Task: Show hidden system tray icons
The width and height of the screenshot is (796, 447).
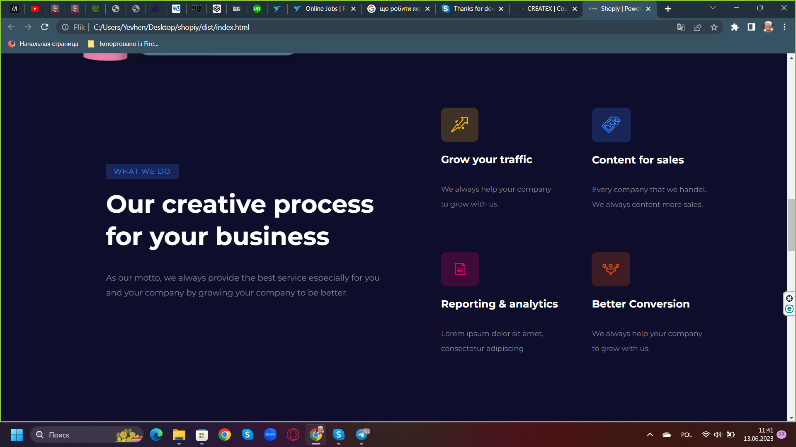Action: [x=650, y=435]
